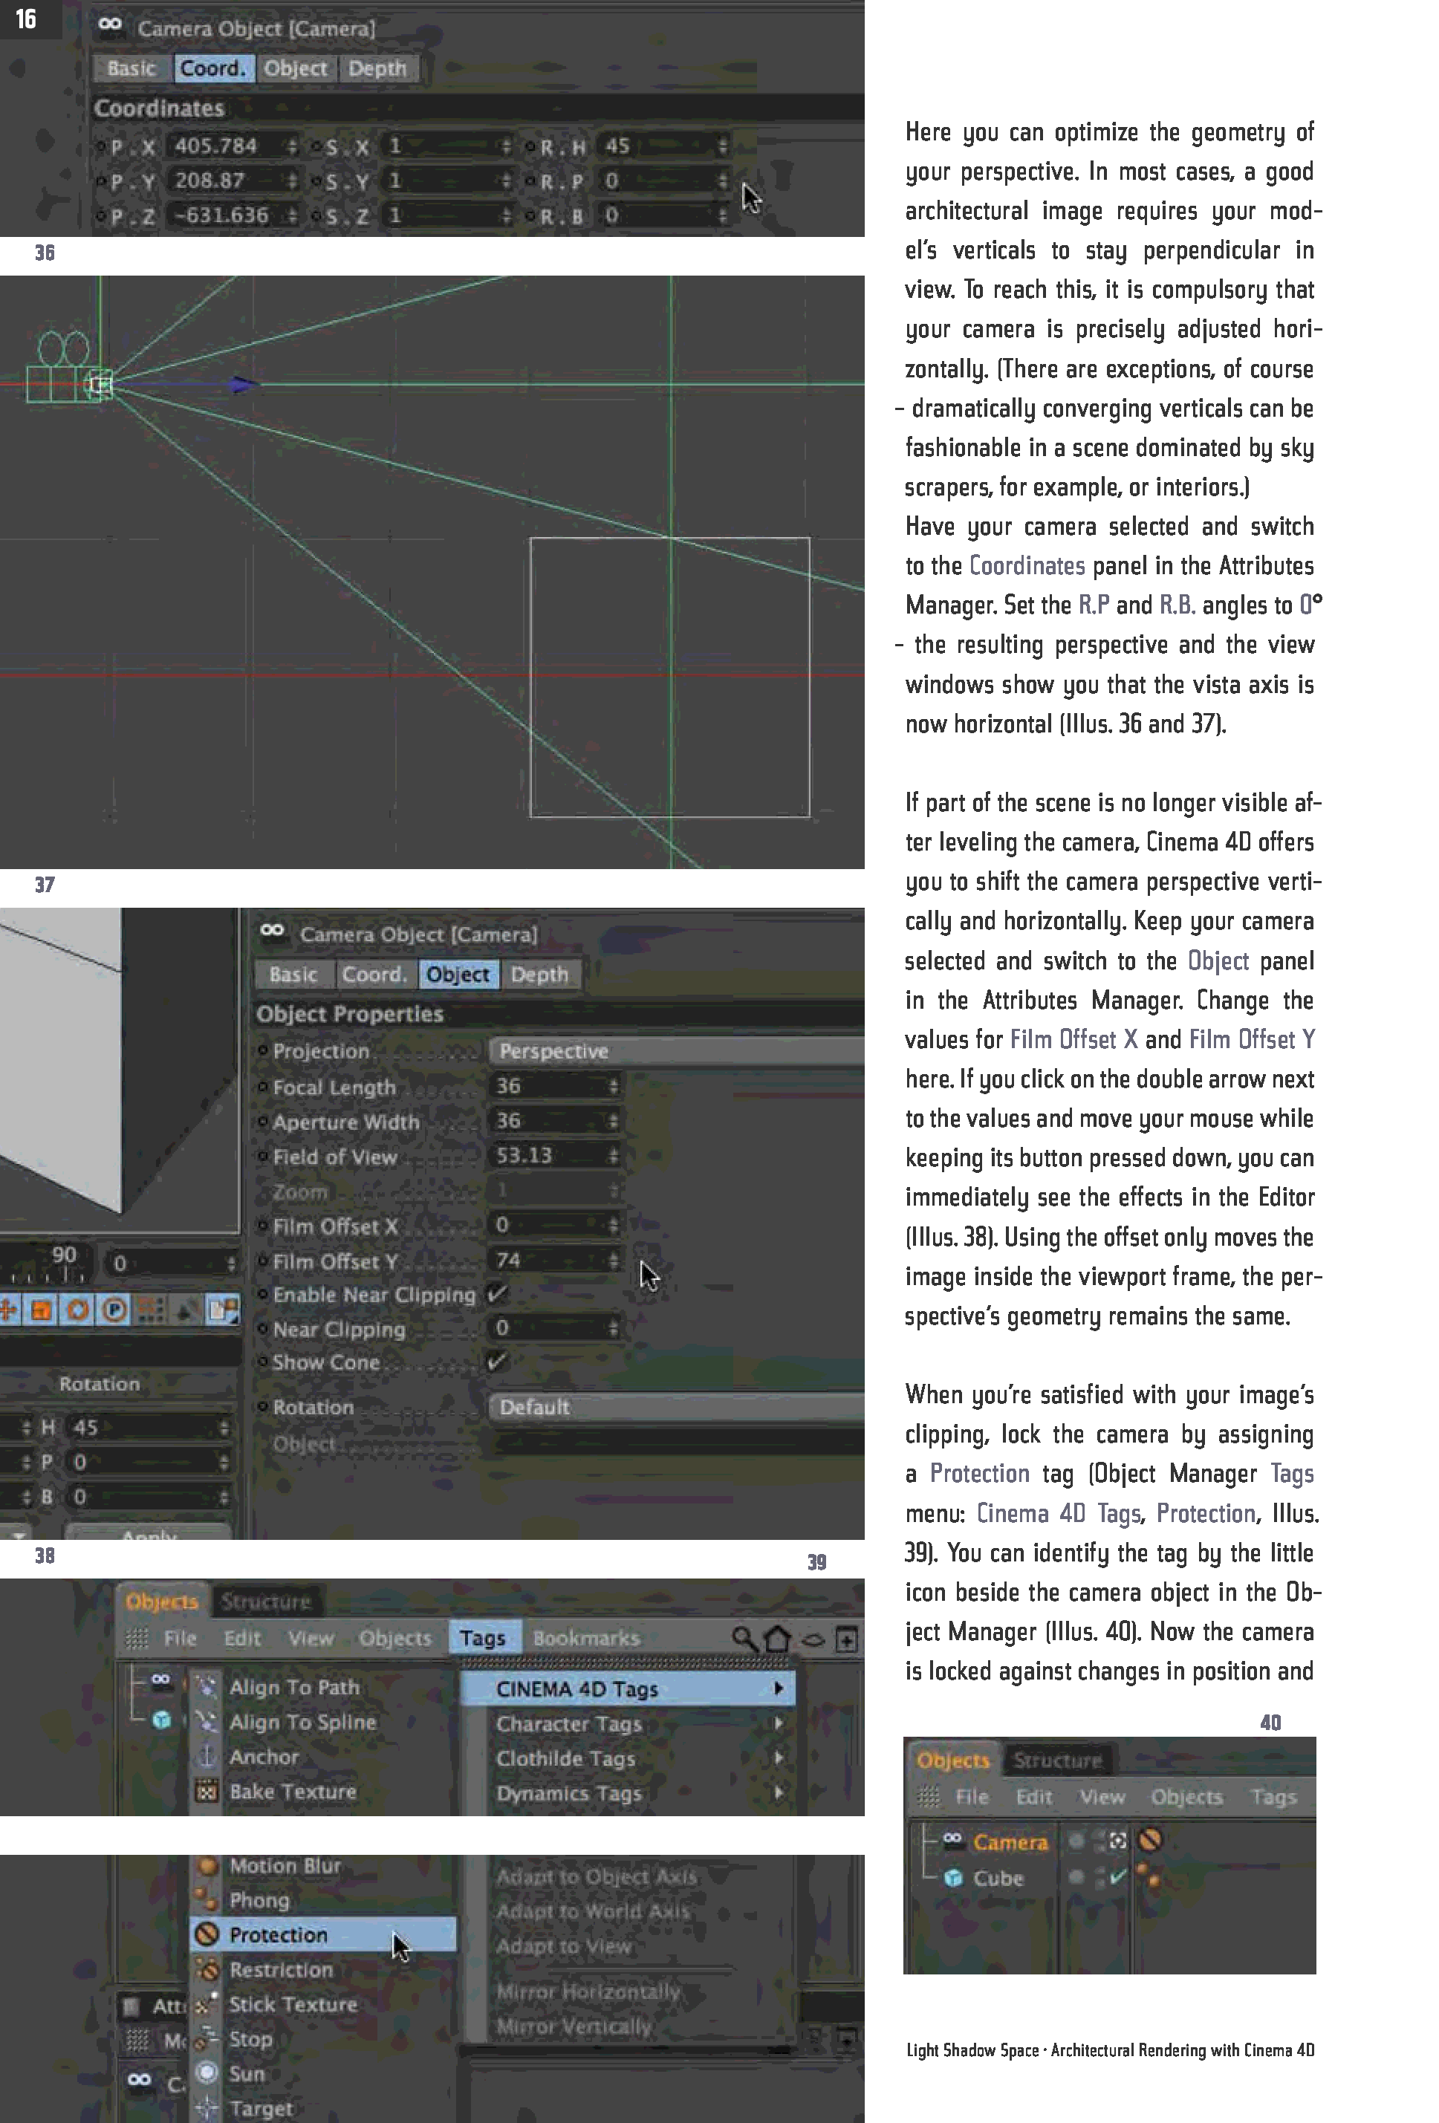Click the Anchor tag icon

tap(207, 1756)
